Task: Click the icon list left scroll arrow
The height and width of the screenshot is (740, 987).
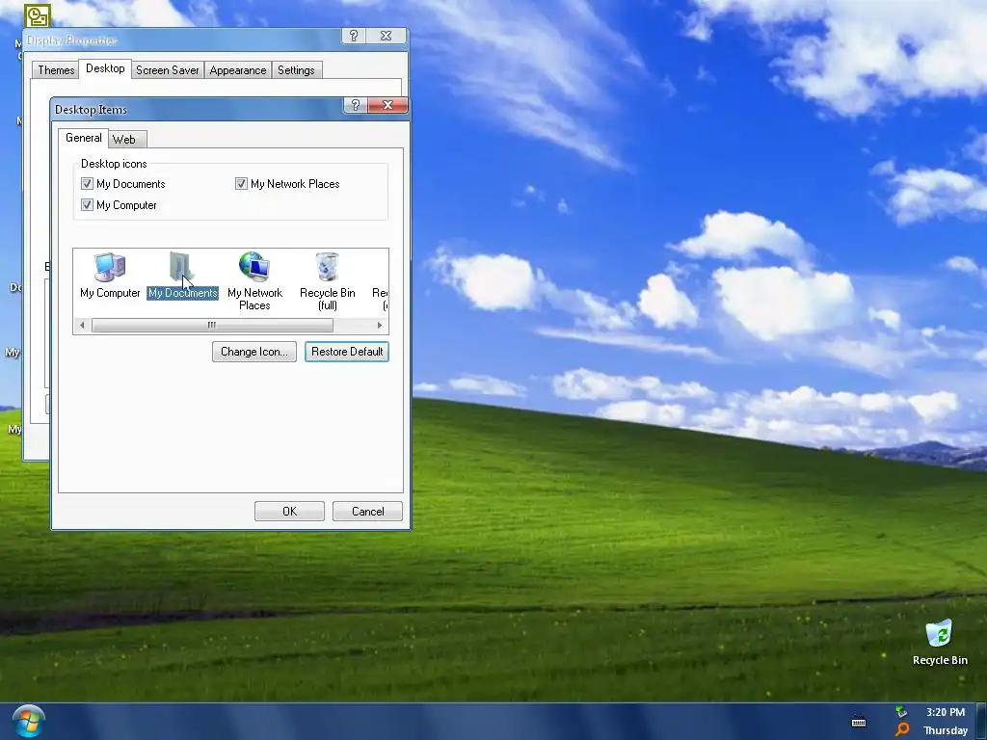Action: pyautogui.click(x=82, y=326)
